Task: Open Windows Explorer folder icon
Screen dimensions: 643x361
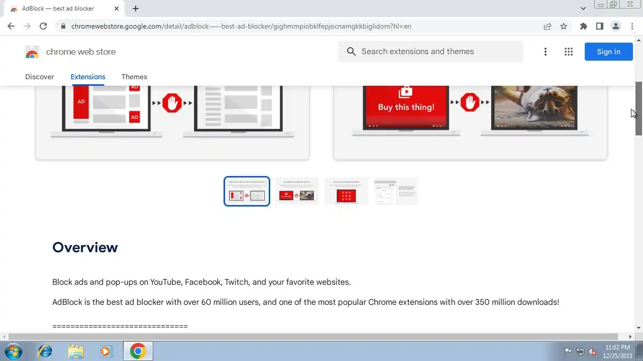Action: point(76,351)
